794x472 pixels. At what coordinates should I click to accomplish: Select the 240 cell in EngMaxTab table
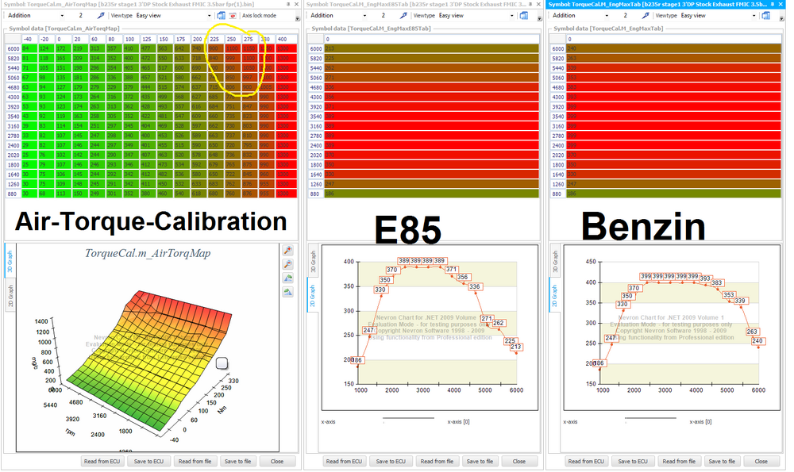tap(674, 48)
